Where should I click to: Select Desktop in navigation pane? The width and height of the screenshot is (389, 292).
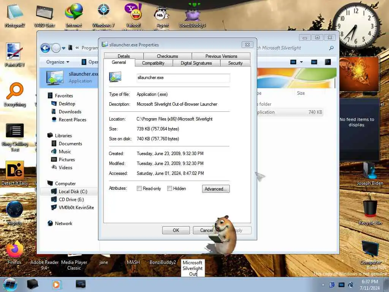tap(67, 103)
